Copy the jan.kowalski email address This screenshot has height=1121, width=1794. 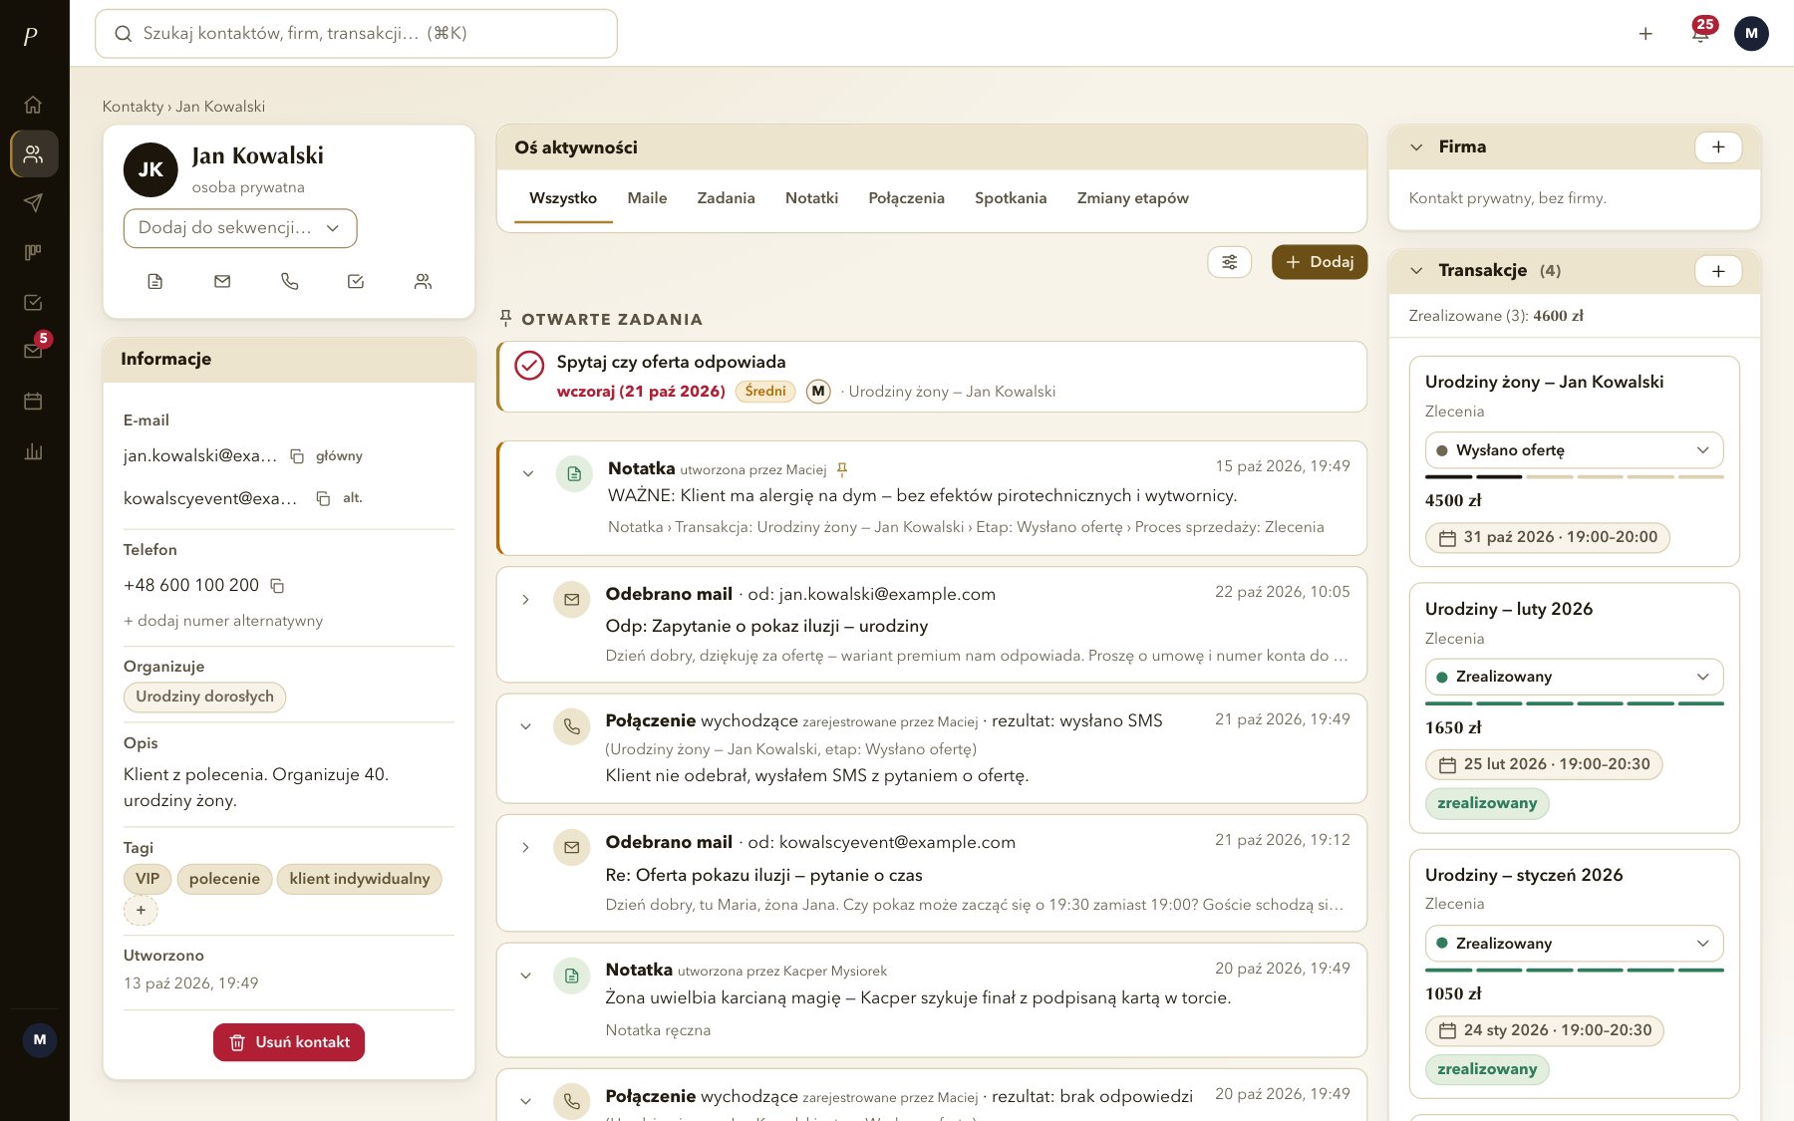[x=297, y=456]
